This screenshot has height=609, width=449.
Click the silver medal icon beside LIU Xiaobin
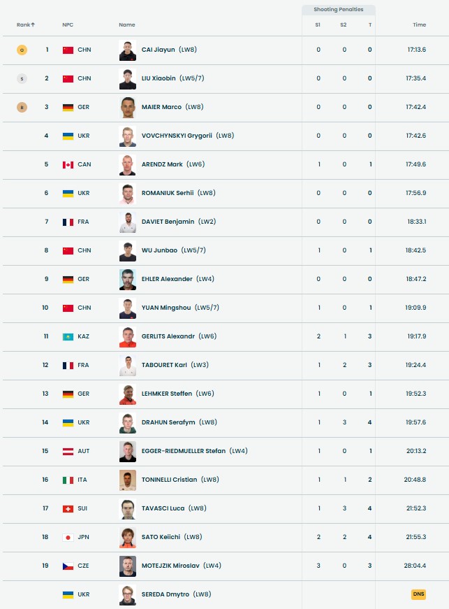pyautogui.click(x=22, y=78)
